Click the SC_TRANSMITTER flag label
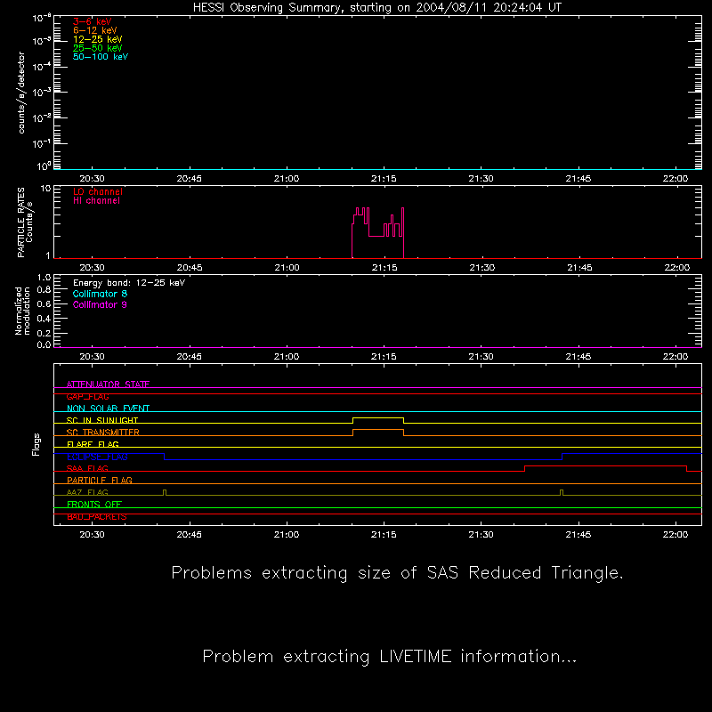Screen dimensions: 712x712 [x=103, y=433]
